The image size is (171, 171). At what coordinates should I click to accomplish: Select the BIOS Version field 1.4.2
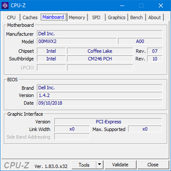tap(100, 95)
